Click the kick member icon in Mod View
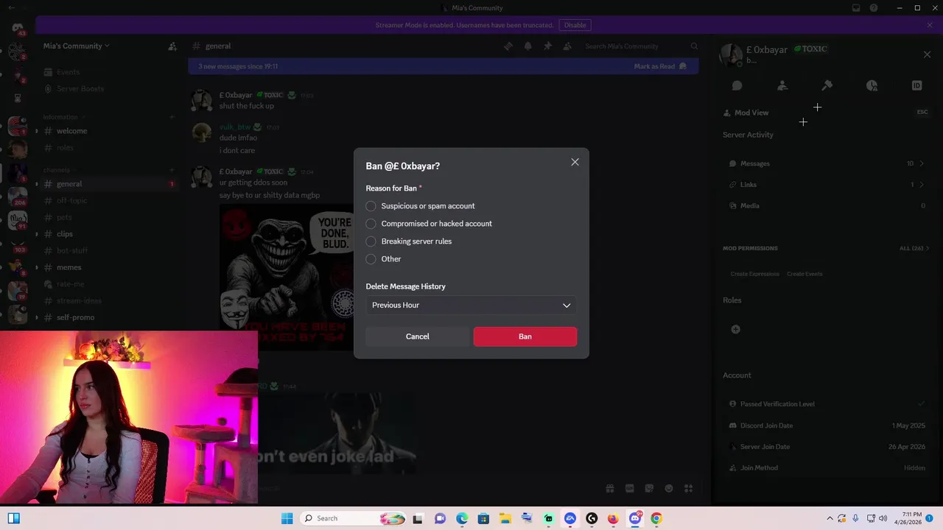The height and width of the screenshot is (530, 943). 782,85
